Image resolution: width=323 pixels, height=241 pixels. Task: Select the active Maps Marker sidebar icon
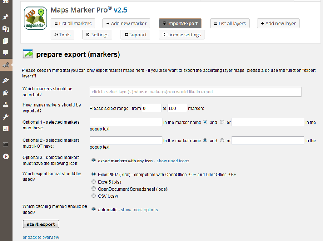click(x=6, y=65)
